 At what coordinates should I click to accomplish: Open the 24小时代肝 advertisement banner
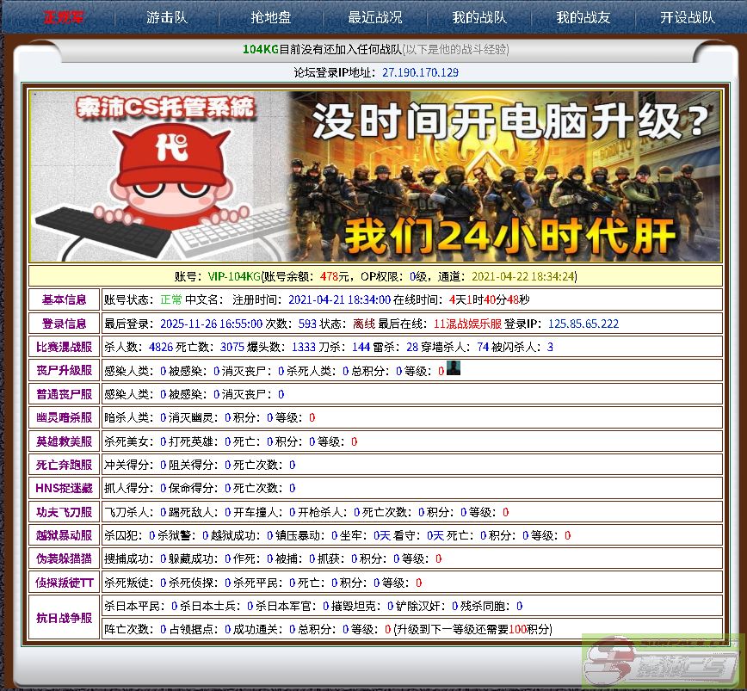(503, 176)
